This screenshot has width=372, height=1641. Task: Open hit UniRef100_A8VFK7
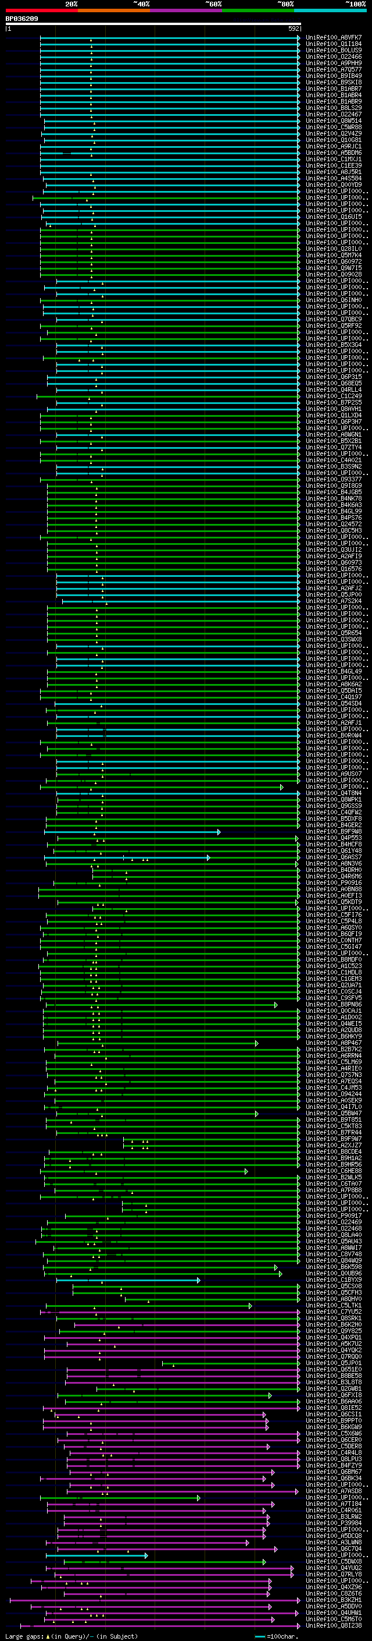pyautogui.click(x=334, y=38)
